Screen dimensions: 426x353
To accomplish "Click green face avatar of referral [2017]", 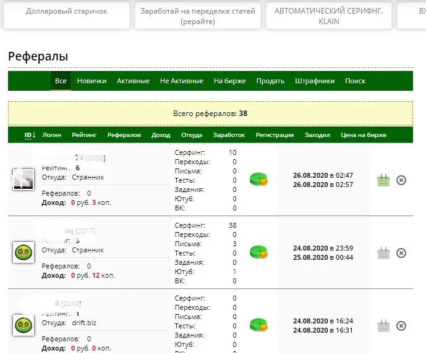I will 23,252.
